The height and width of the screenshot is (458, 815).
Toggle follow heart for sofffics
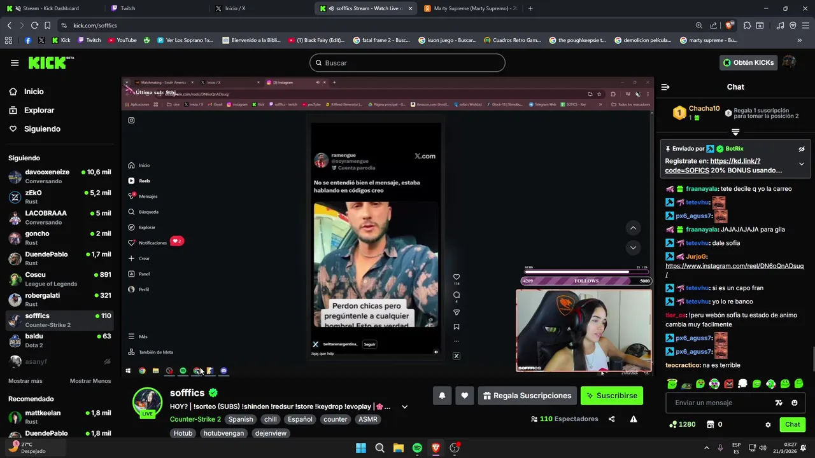pos(465,396)
